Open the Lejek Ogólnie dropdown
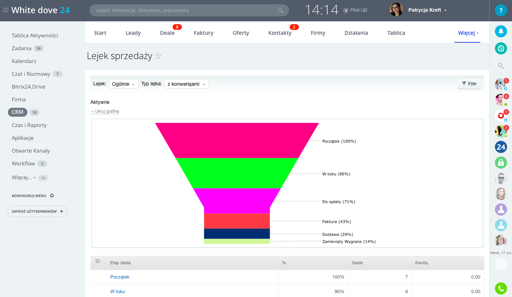Screen dimensions: 512x297 tap(123, 84)
